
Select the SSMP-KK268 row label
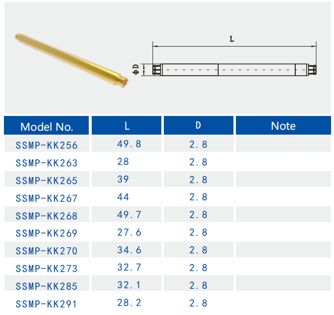tap(47, 216)
